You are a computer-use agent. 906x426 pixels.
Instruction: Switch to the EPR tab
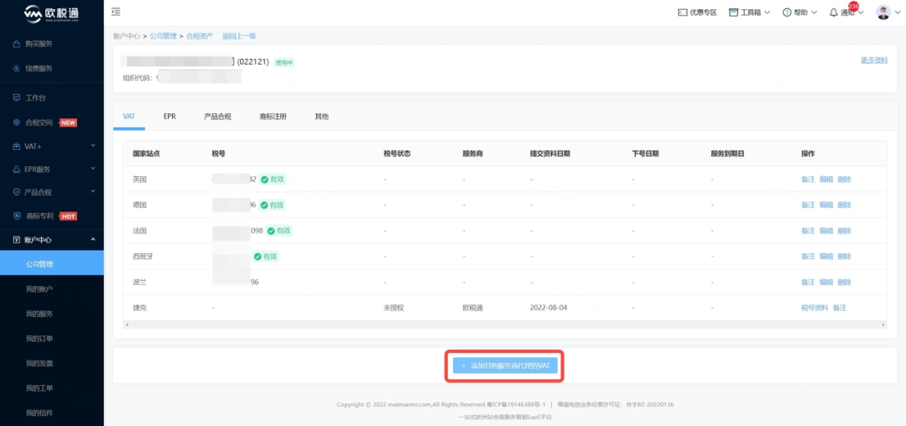coord(169,117)
